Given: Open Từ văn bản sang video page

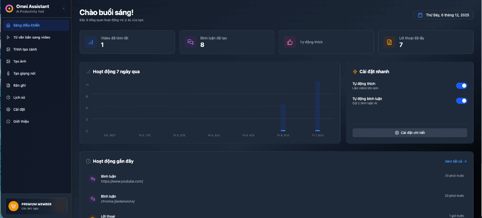Looking at the screenshot, I should point(36,38).
